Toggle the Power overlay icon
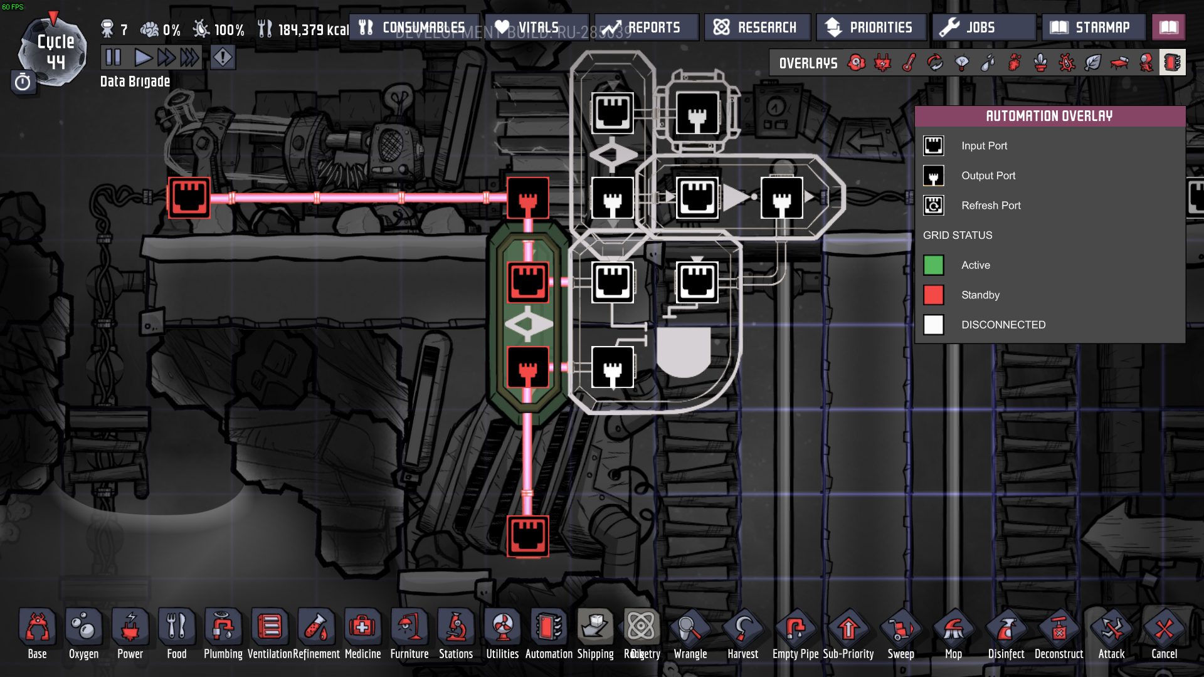The height and width of the screenshot is (677, 1204). click(883, 63)
